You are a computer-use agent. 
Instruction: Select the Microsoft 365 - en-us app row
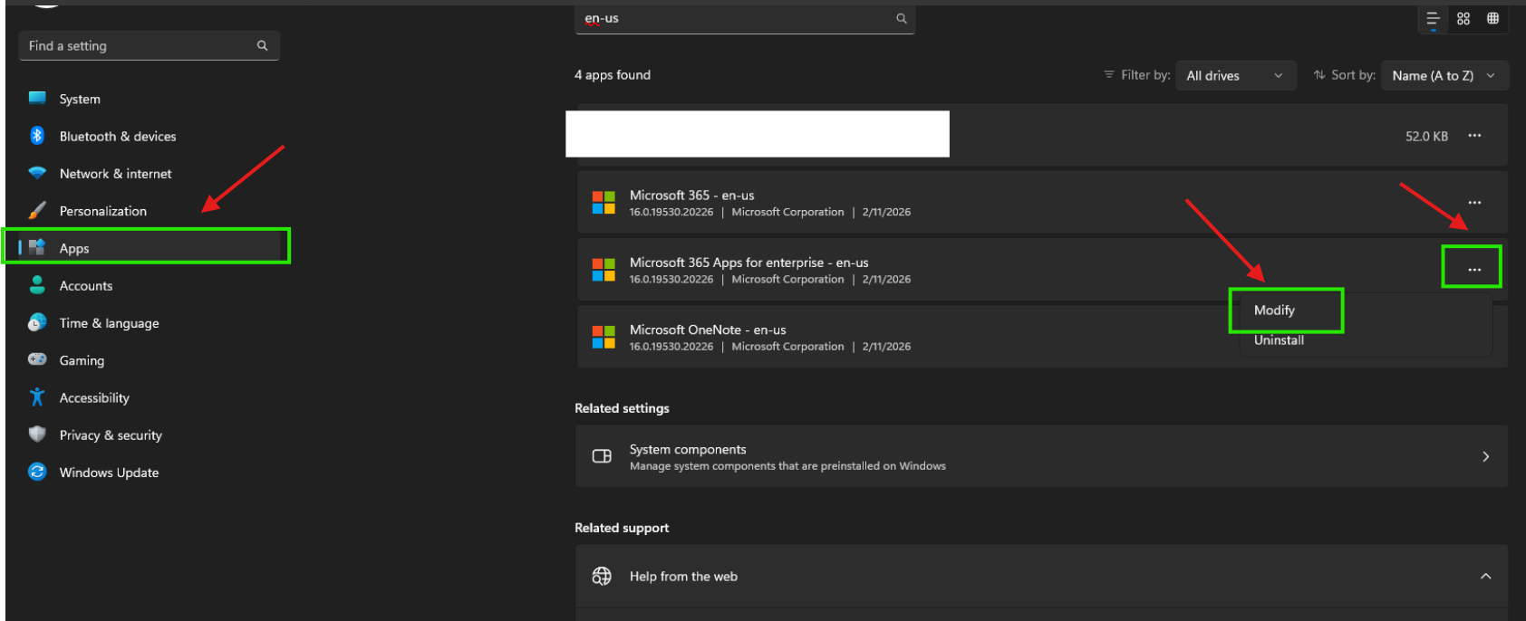tap(1042, 203)
